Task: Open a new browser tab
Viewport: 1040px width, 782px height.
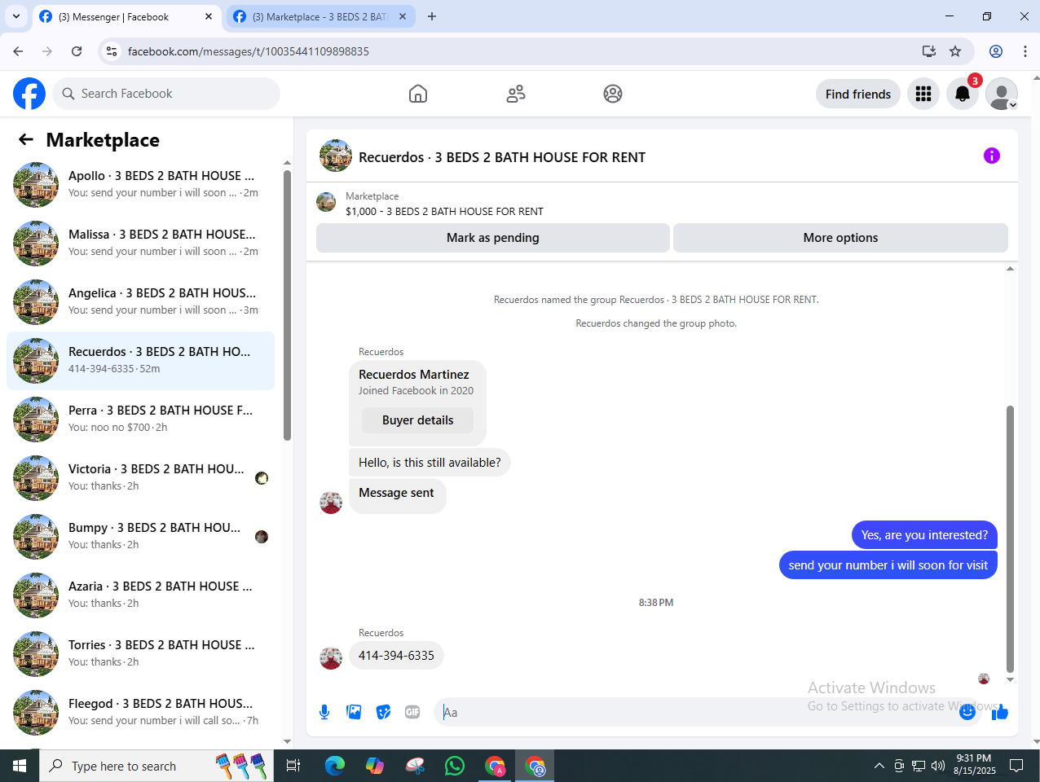Action: [x=432, y=16]
